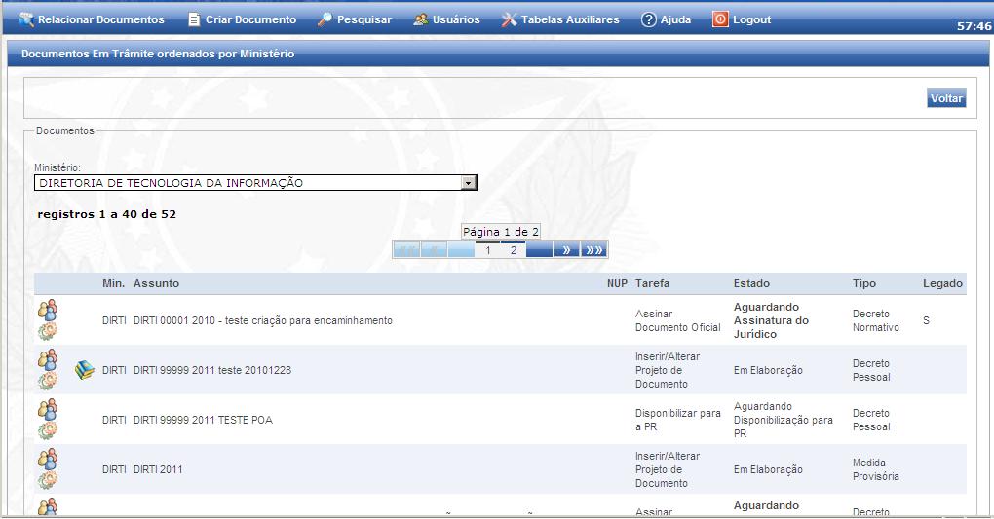This screenshot has width=994, height=519.
Task: Click the Legado column header
Action: point(942,284)
